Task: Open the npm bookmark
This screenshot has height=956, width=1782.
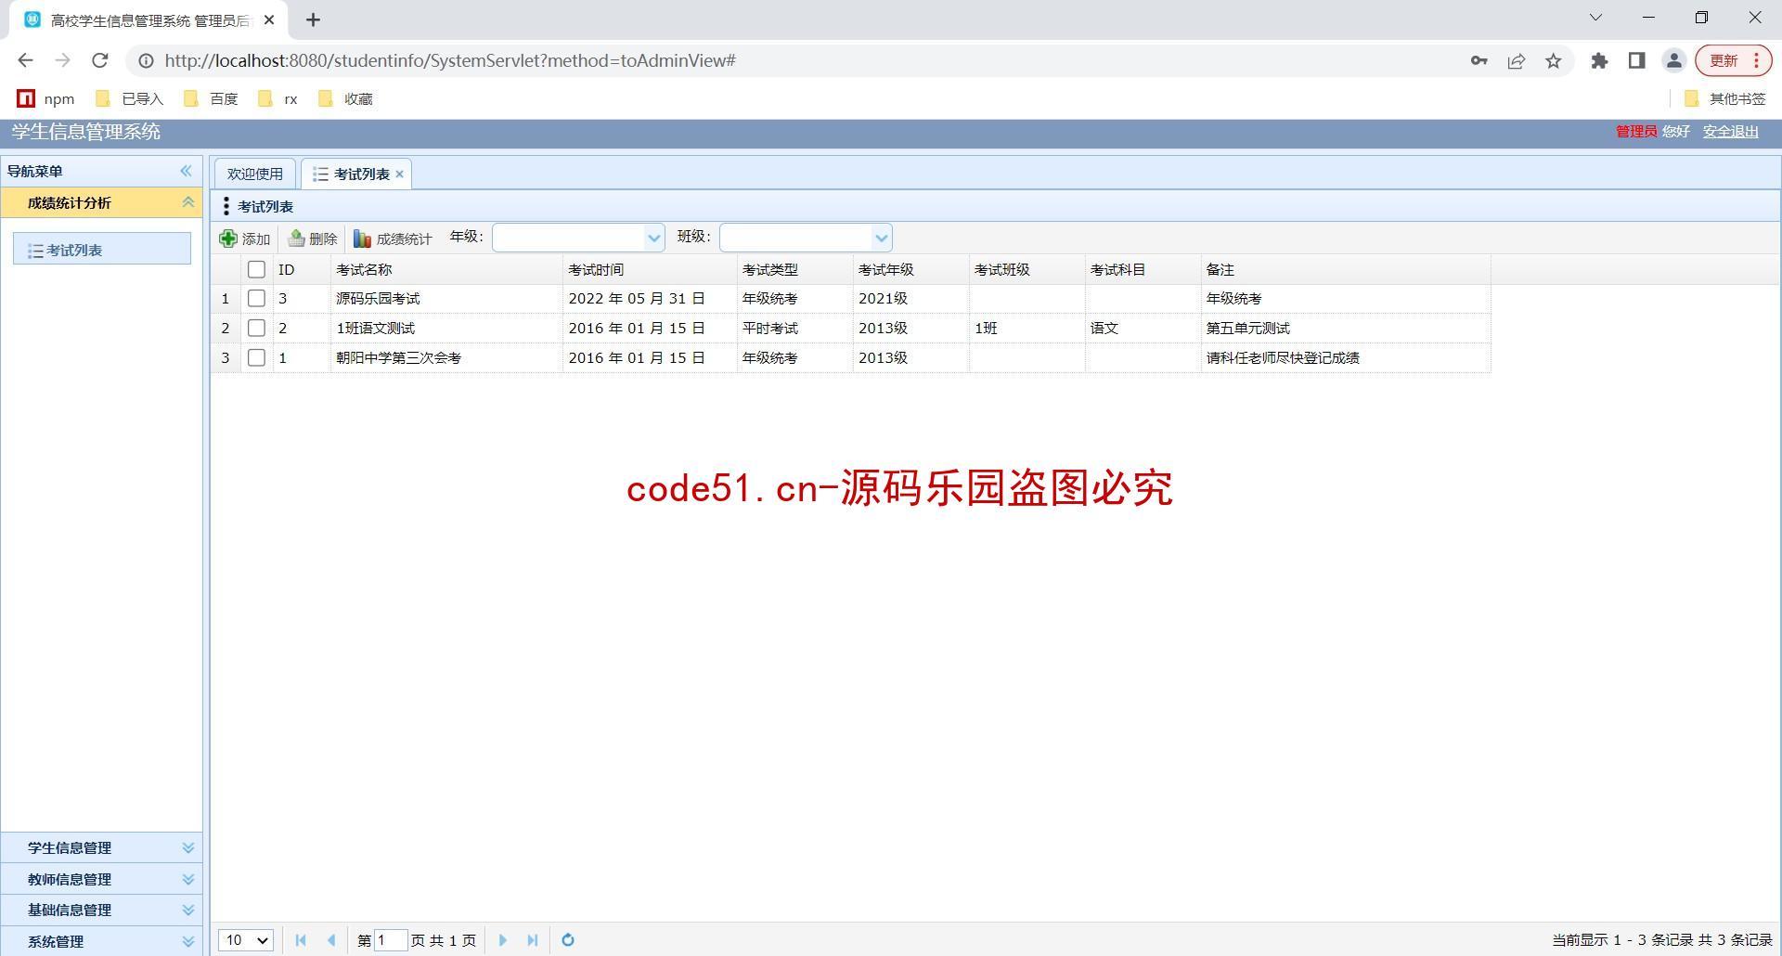Action: pyautogui.click(x=46, y=99)
